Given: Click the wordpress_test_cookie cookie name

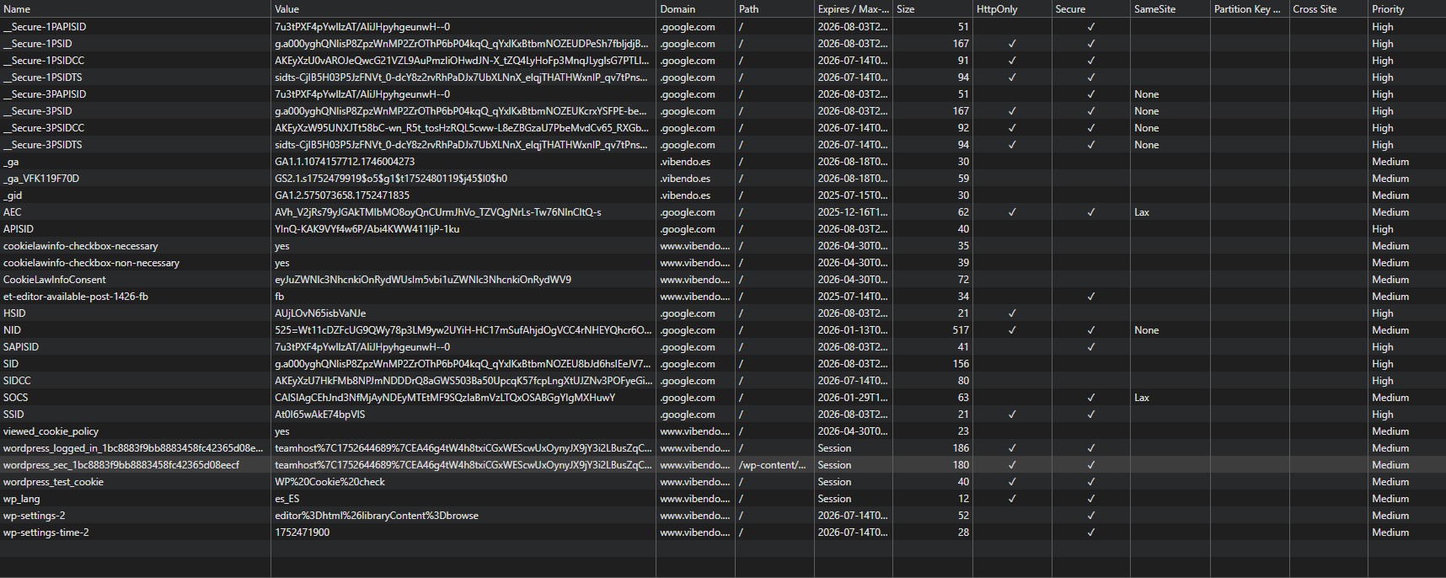Looking at the screenshot, I should (53, 482).
